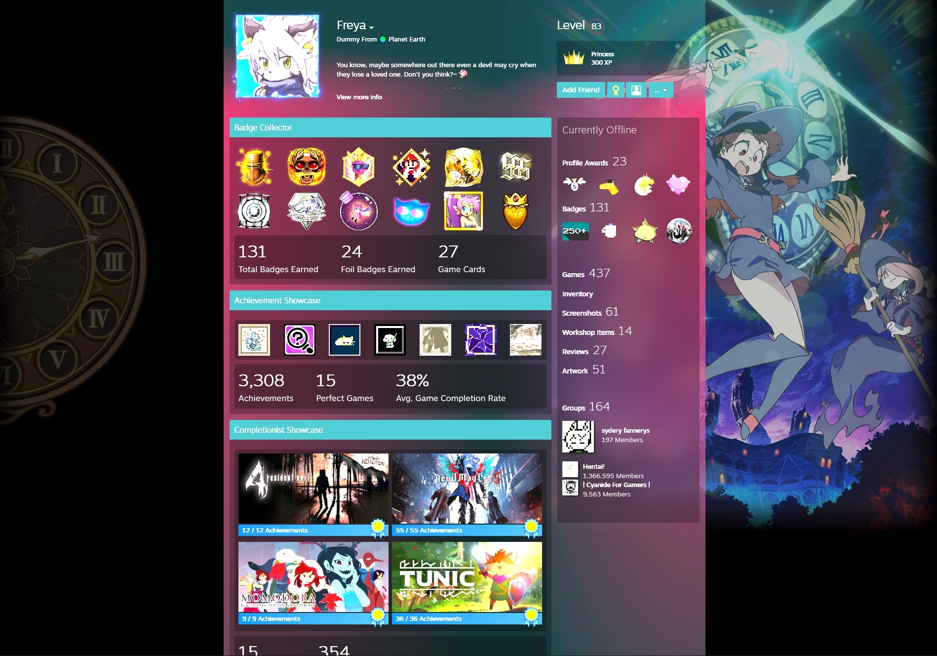Open the Freya profile avatar image
The image size is (937, 656).
277,56
